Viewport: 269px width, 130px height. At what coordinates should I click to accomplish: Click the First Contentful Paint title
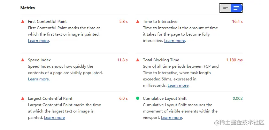pos(47,22)
